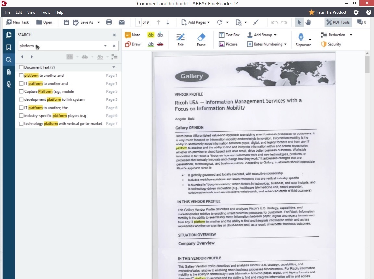The width and height of the screenshot is (374, 279).
Task: Open the Attachments paperclip panel
Action: click(x=8, y=72)
